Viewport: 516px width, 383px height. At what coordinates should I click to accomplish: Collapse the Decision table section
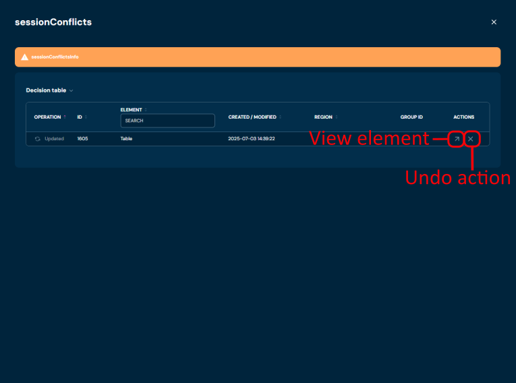pyautogui.click(x=46, y=90)
